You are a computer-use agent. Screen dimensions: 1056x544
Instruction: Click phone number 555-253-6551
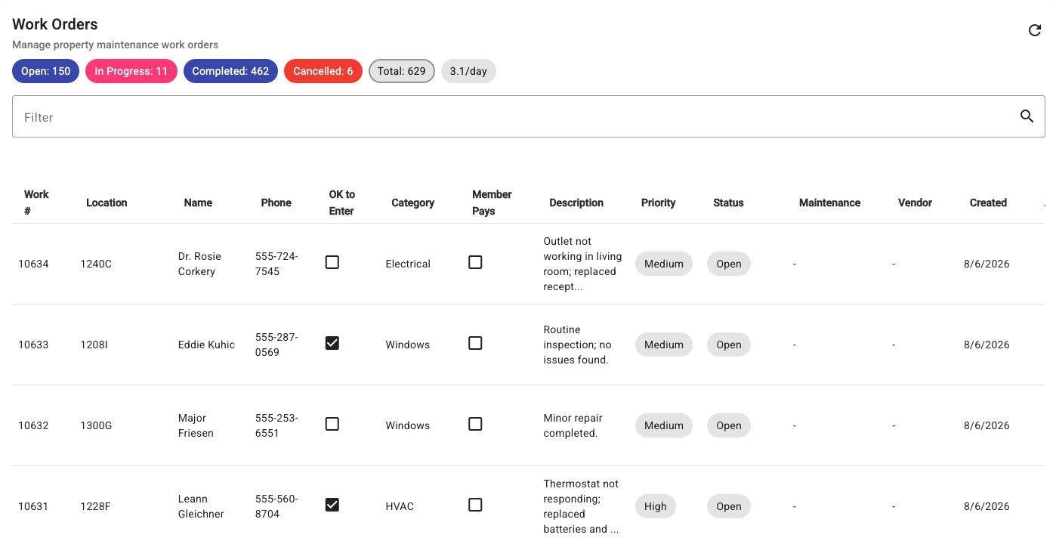coord(276,425)
